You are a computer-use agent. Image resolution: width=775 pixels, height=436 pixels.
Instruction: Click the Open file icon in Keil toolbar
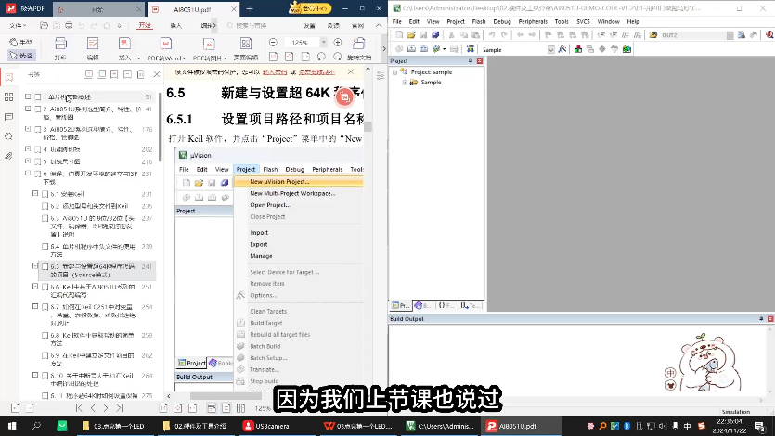411,35
